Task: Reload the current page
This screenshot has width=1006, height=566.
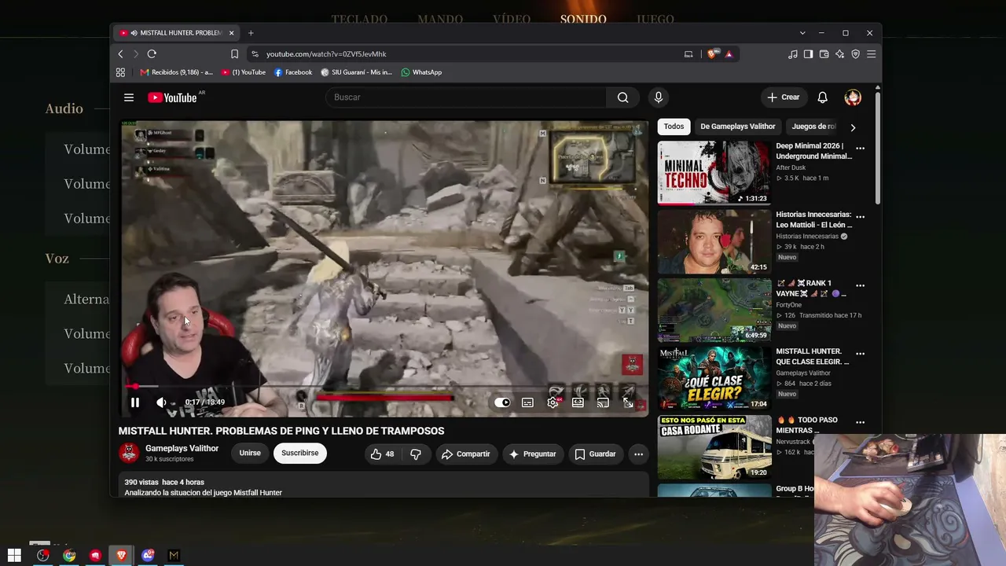Action: coord(152,54)
